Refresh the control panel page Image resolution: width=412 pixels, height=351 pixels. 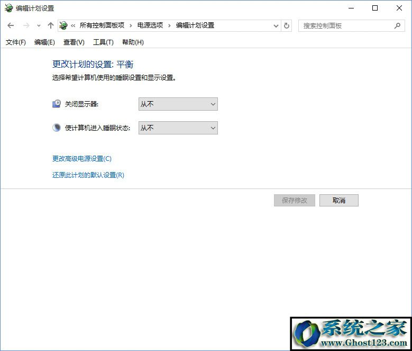pyautogui.click(x=287, y=26)
